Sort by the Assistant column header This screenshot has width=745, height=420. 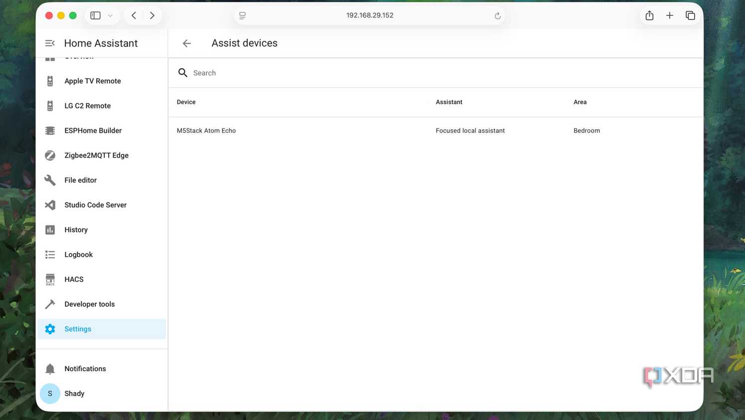click(449, 102)
